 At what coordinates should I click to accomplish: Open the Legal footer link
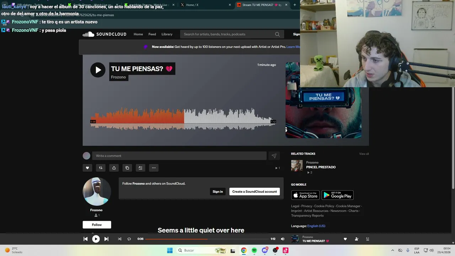tap(295, 206)
